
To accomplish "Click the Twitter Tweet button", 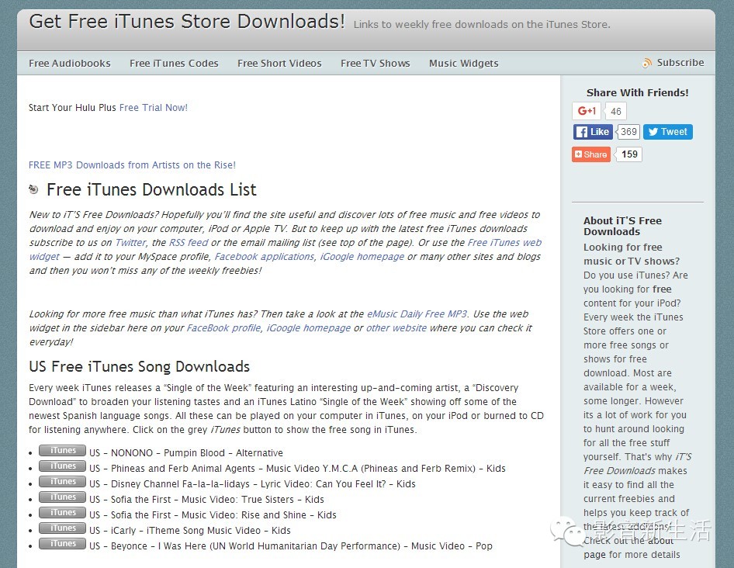I will coord(668,132).
